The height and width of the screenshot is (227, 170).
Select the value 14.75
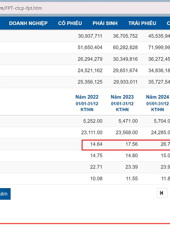[96, 155]
